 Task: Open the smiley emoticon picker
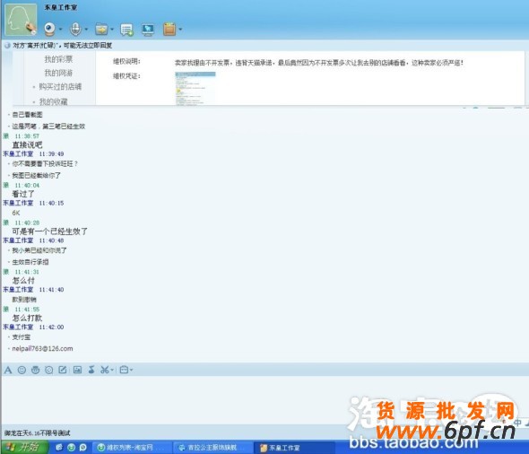22,370
